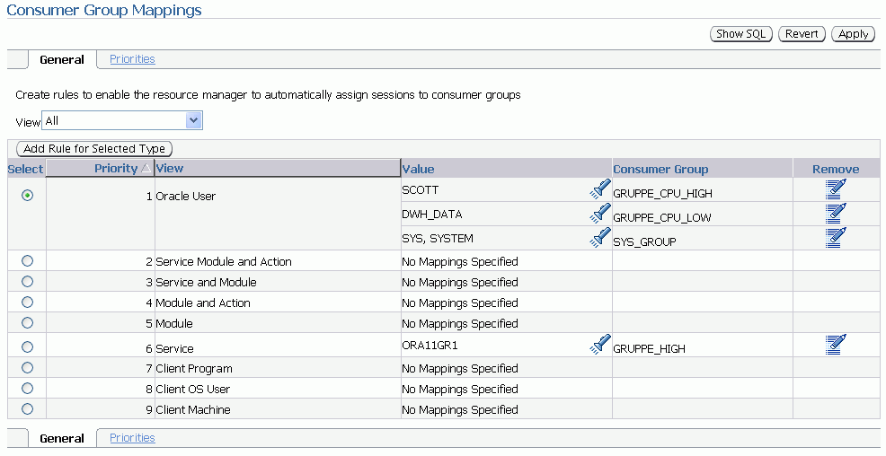This screenshot has width=886, height=456.
Task: Switch to the top Priorities tab
Action: (x=132, y=59)
